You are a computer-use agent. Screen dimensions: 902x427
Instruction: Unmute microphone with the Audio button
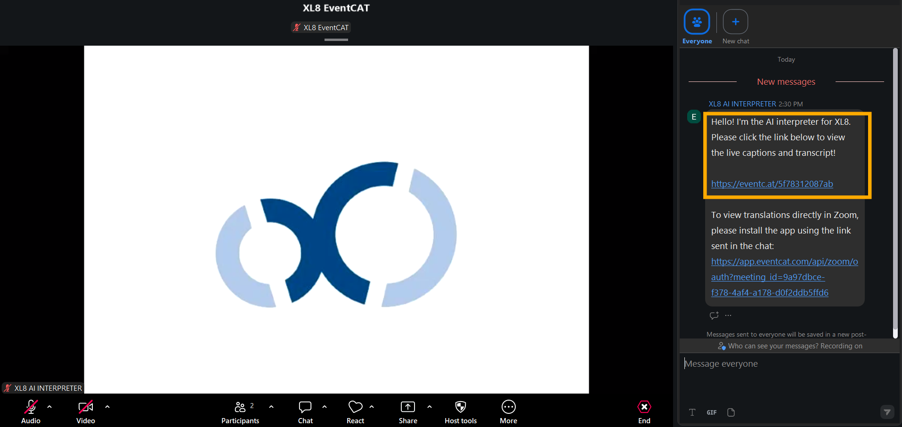tap(31, 411)
